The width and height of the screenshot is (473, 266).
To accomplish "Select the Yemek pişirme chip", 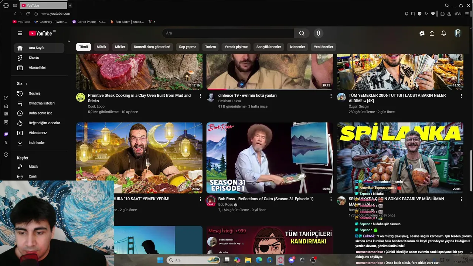I will 236,47.
